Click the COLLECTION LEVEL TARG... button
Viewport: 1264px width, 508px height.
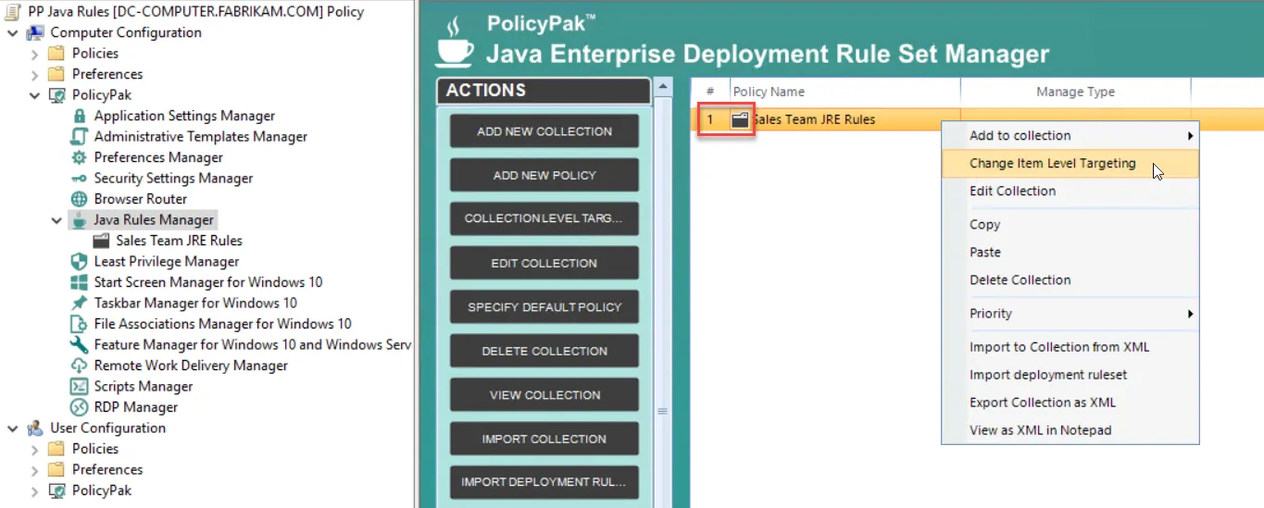click(x=544, y=219)
